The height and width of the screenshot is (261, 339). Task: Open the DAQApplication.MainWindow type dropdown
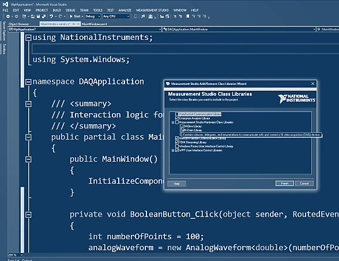(x=239, y=29)
